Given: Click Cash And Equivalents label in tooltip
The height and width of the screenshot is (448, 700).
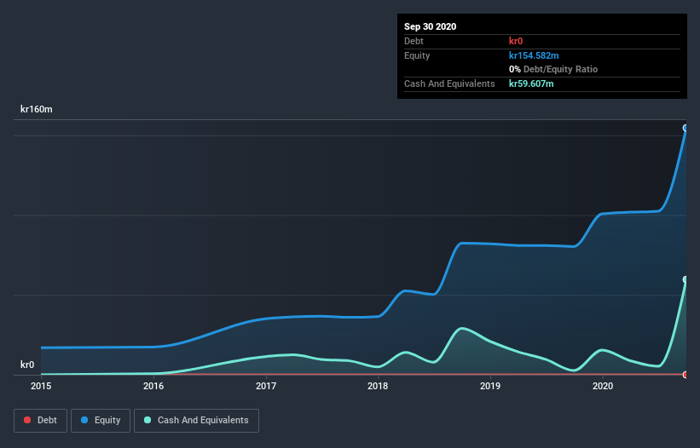Looking at the screenshot, I should pyautogui.click(x=449, y=83).
